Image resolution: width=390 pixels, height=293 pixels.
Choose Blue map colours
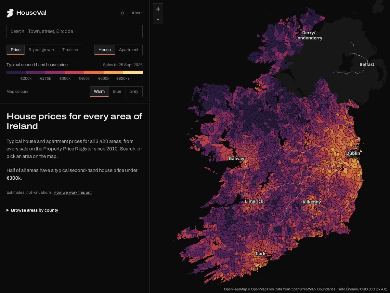pos(117,91)
